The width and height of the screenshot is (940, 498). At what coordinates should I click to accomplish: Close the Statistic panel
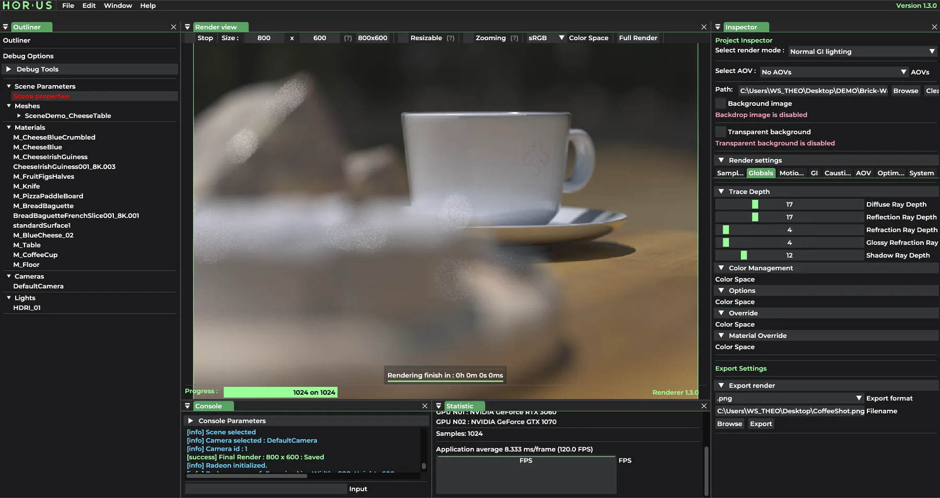pos(704,406)
